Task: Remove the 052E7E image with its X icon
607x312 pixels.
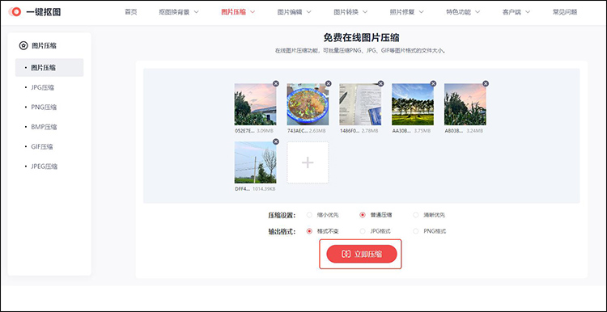Action: (x=276, y=83)
